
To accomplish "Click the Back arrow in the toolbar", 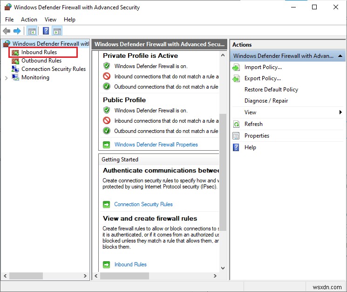I will [7, 31].
